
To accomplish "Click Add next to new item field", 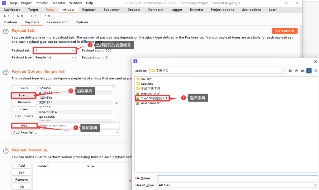I will pyautogui.click(x=24, y=126).
